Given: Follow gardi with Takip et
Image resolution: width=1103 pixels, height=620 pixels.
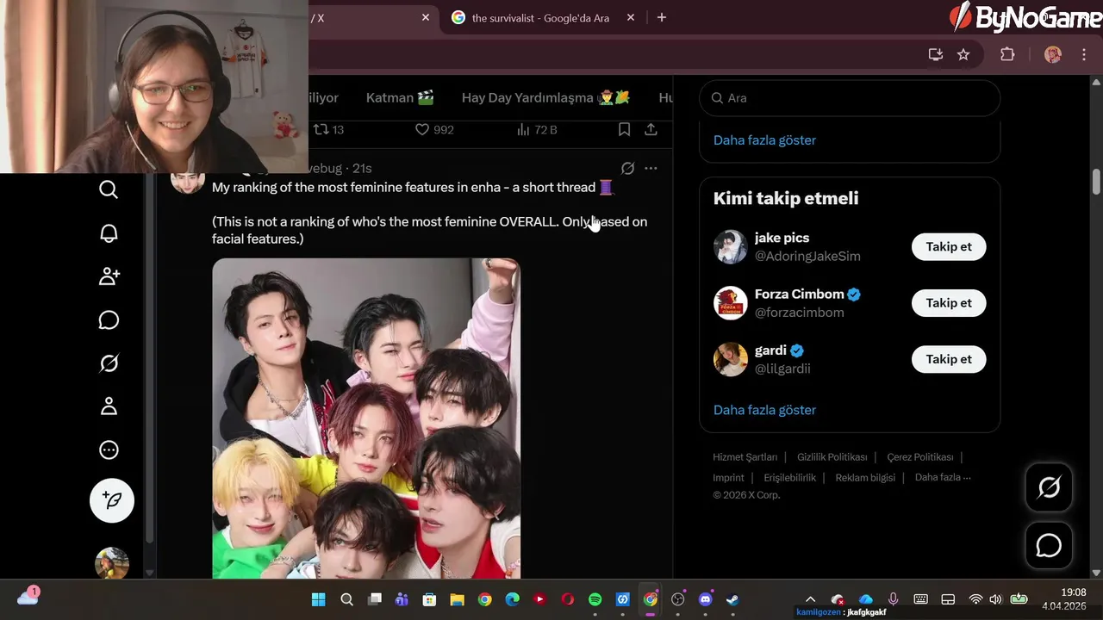Looking at the screenshot, I should [949, 359].
